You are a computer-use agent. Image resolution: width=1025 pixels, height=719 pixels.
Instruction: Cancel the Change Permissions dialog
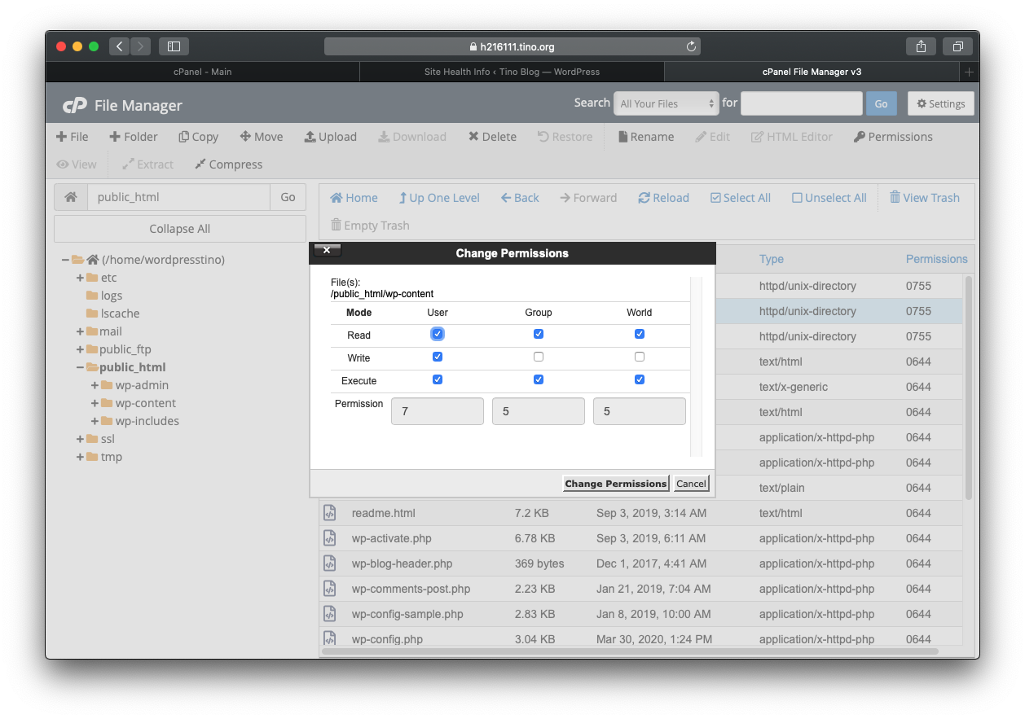(x=691, y=484)
